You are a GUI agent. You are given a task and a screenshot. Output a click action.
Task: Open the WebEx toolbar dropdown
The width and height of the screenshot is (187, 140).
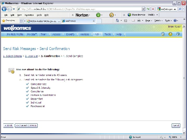[157, 15]
